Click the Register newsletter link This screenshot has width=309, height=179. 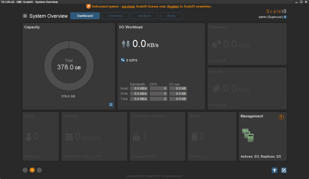pyautogui.click(x=173, y=6)
